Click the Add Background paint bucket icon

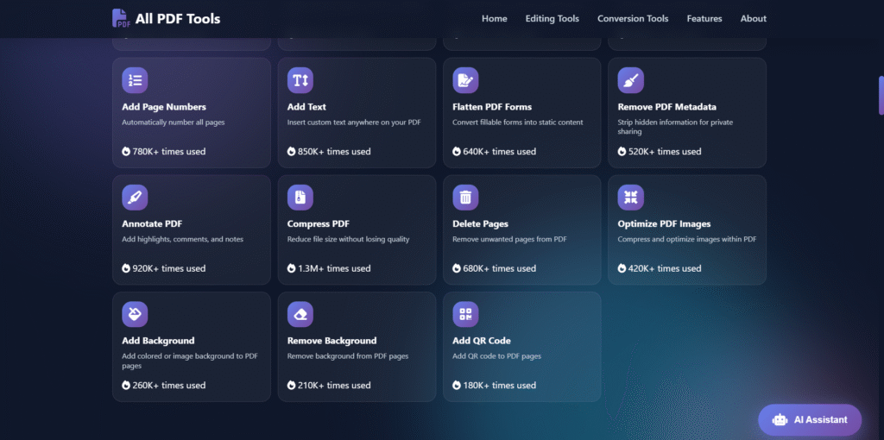coord(135,314)
